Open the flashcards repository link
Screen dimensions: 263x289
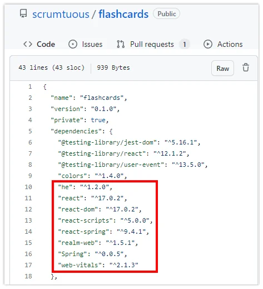pyautogui.click(x=123, y=14)
